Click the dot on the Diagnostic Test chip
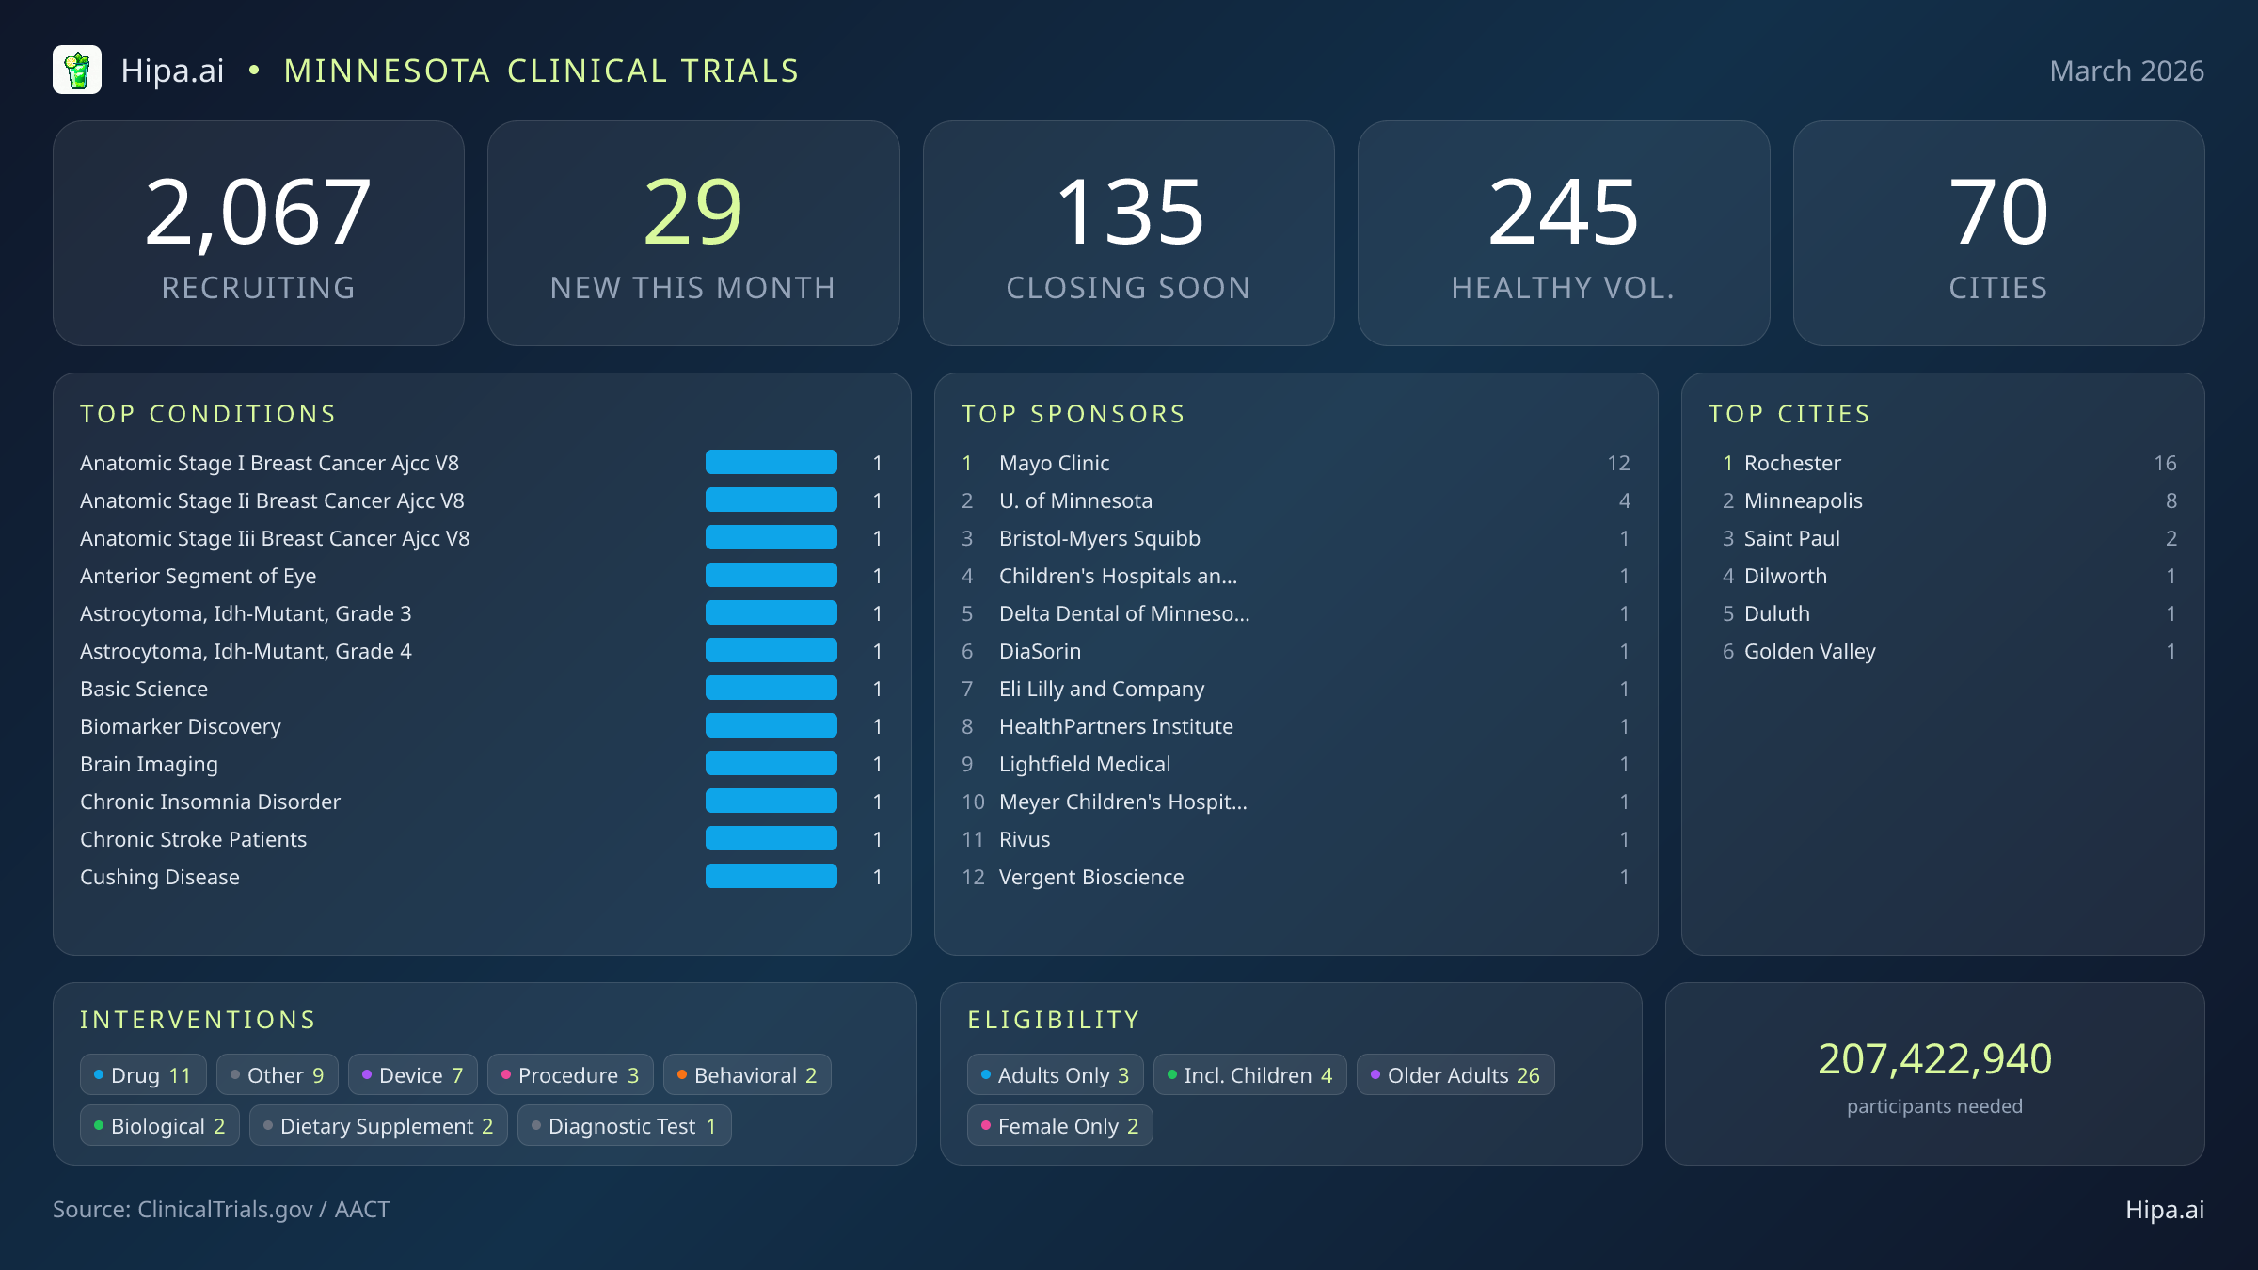 point(536,1125)
